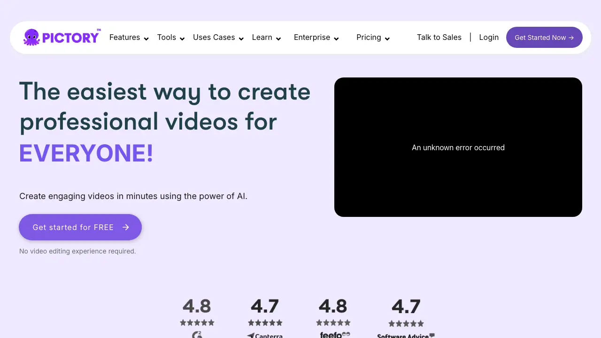Click the Software Advice logo
This screenshot has height=338, width=601.
tap(406, 336)
